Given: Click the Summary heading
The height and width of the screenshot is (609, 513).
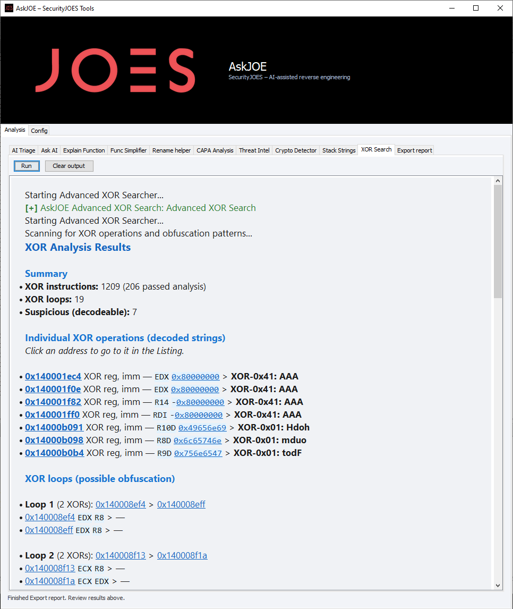Looking at the screenshot, I should 46,274.
